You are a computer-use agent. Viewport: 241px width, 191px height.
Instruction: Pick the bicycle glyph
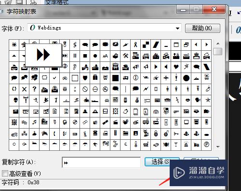[x=65, y=78]
